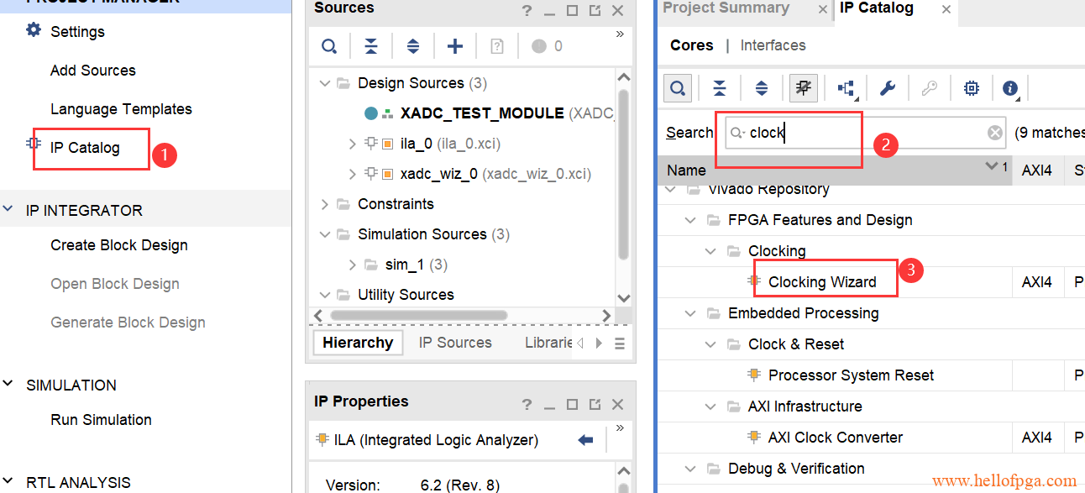Toggle group by hierarchy icon in IP Catalog
Viewport: 1085px width, 493px height.
tap(846, 88)
